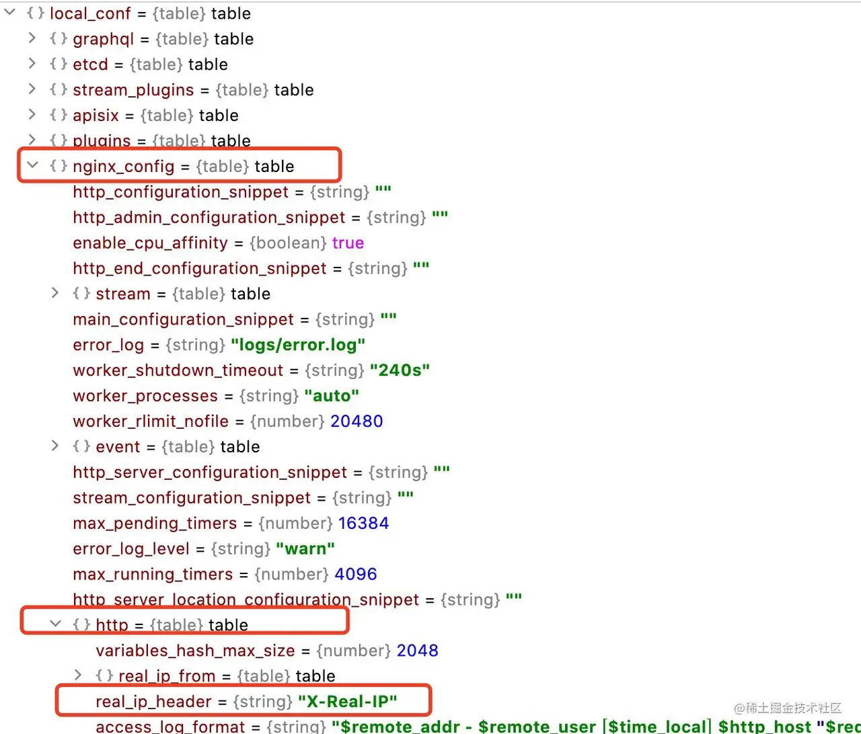The height and width of the screenshot is (734, 861).
Task: Click braces icon of http table
Action: click(81, 624)
